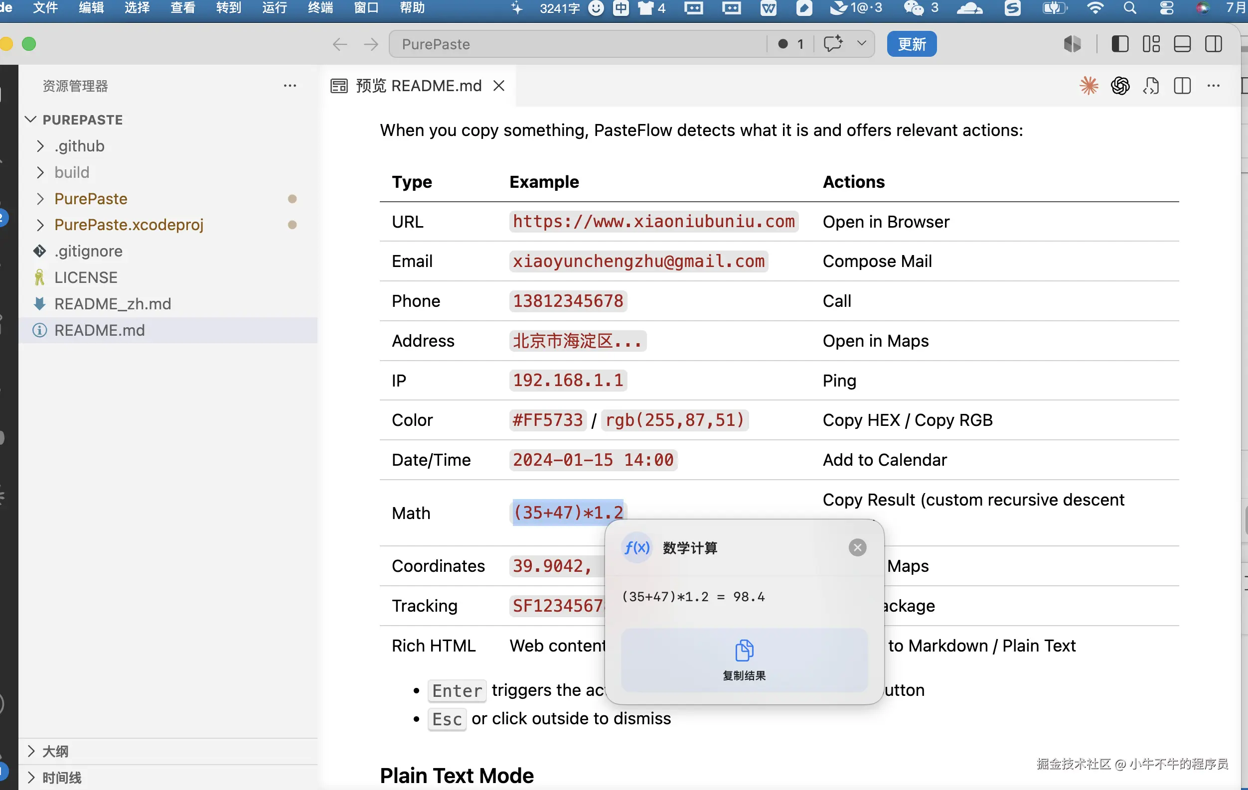
Task: Open the 终端 menu
Action: click(x=320, y=8)
